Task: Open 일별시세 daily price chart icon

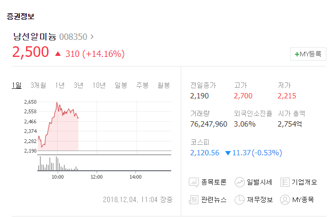Action: click(239, 182)
